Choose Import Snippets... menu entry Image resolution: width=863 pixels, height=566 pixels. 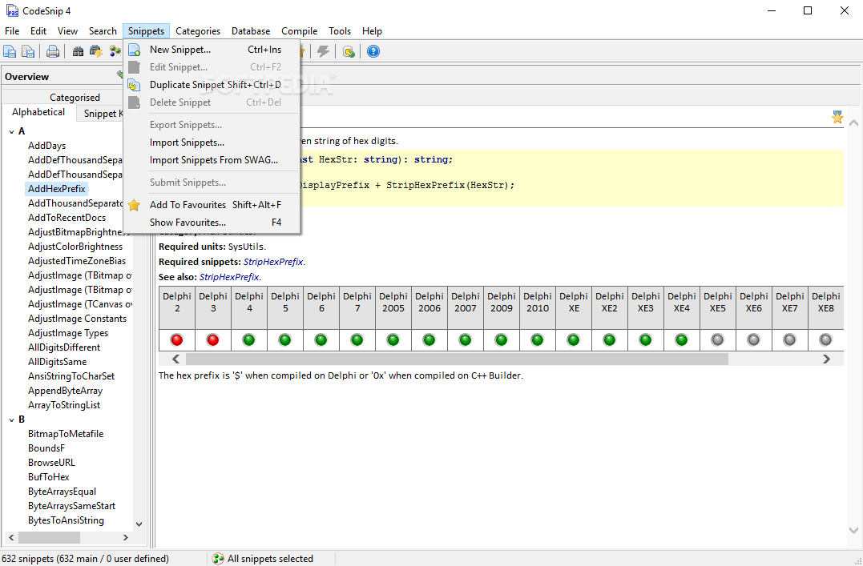212,143
